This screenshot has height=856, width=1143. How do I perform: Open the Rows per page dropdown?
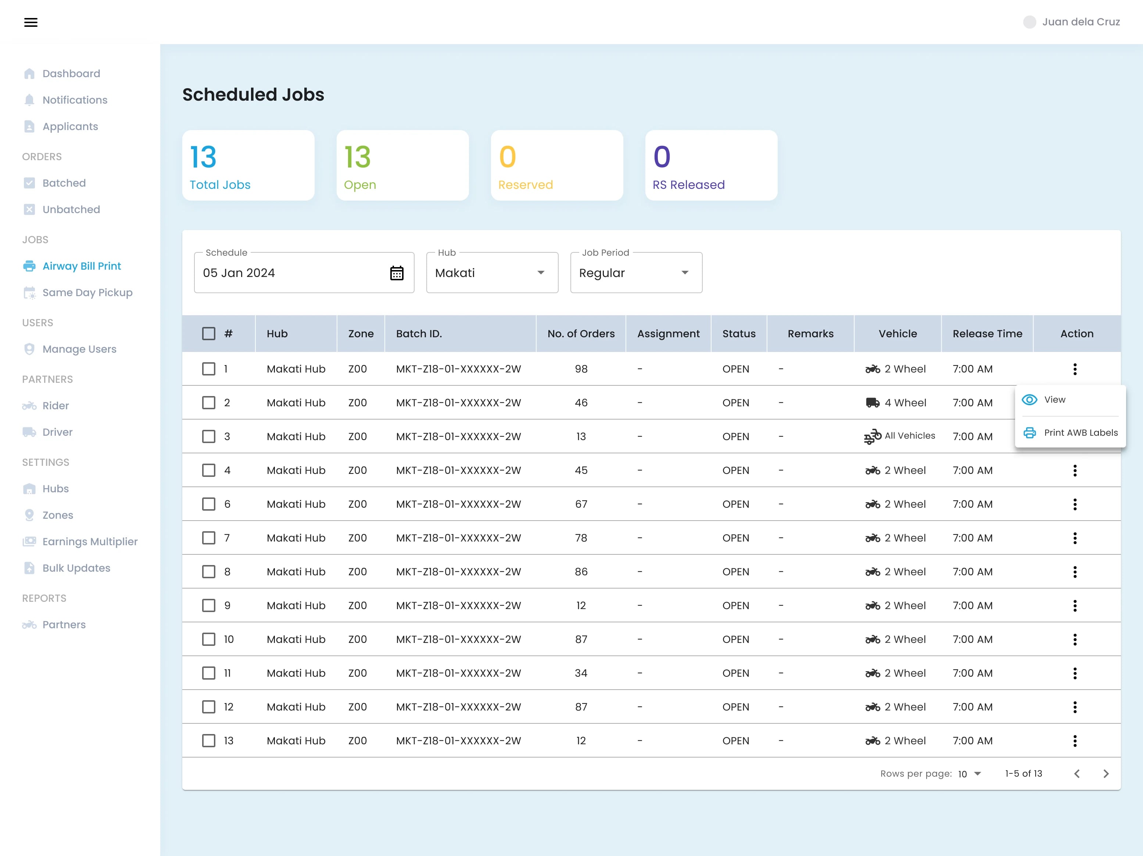[970, 773]
